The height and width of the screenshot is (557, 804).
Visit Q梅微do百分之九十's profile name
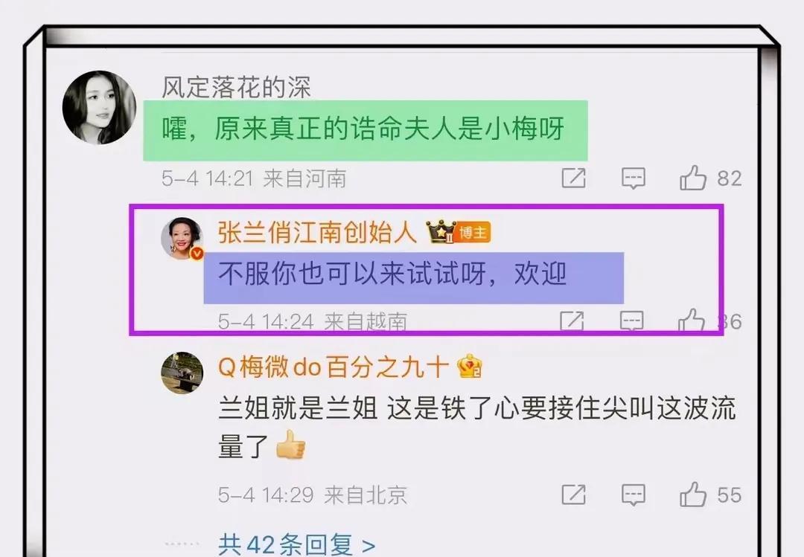tap(334, 367)
